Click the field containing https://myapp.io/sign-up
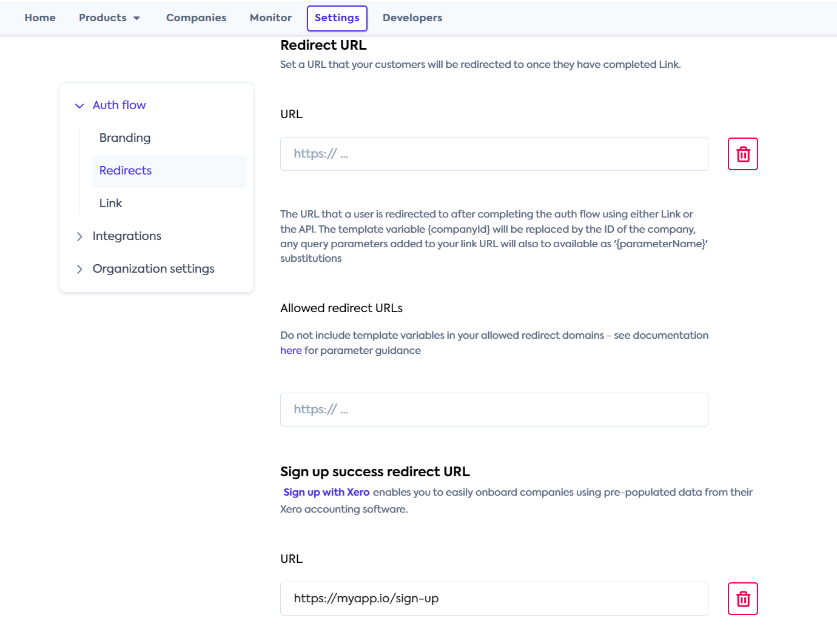This screenshot has height=635, width=837. [494, 598]
